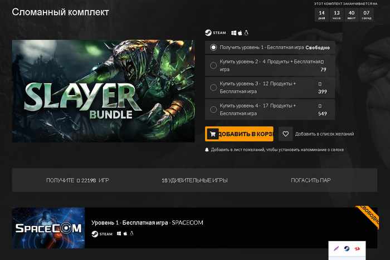The height and width of the screenshot is (260, 390).
Task: Select the level 3 tier with 12 products
Action: pyautogui.click(x=213, y=87)
